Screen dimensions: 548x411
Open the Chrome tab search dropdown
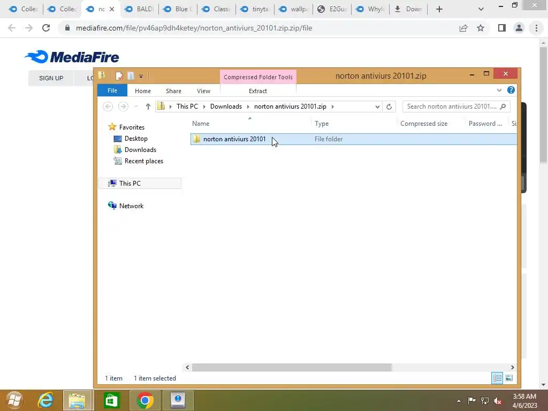tap(481, 9)
